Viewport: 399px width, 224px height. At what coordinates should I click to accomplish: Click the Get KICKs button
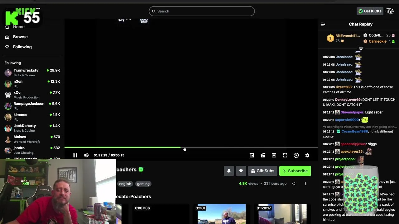click(x=370, y=11)
